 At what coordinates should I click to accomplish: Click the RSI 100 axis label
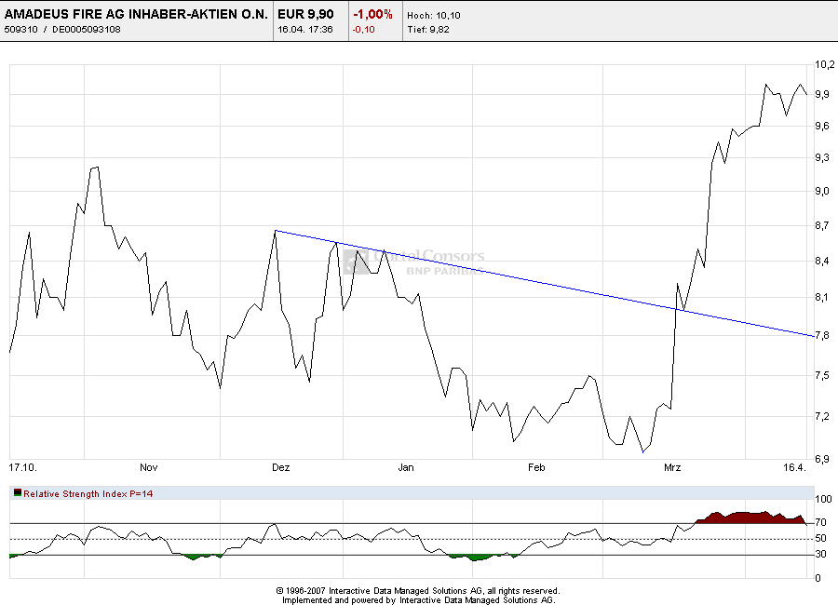coord(824,499)
